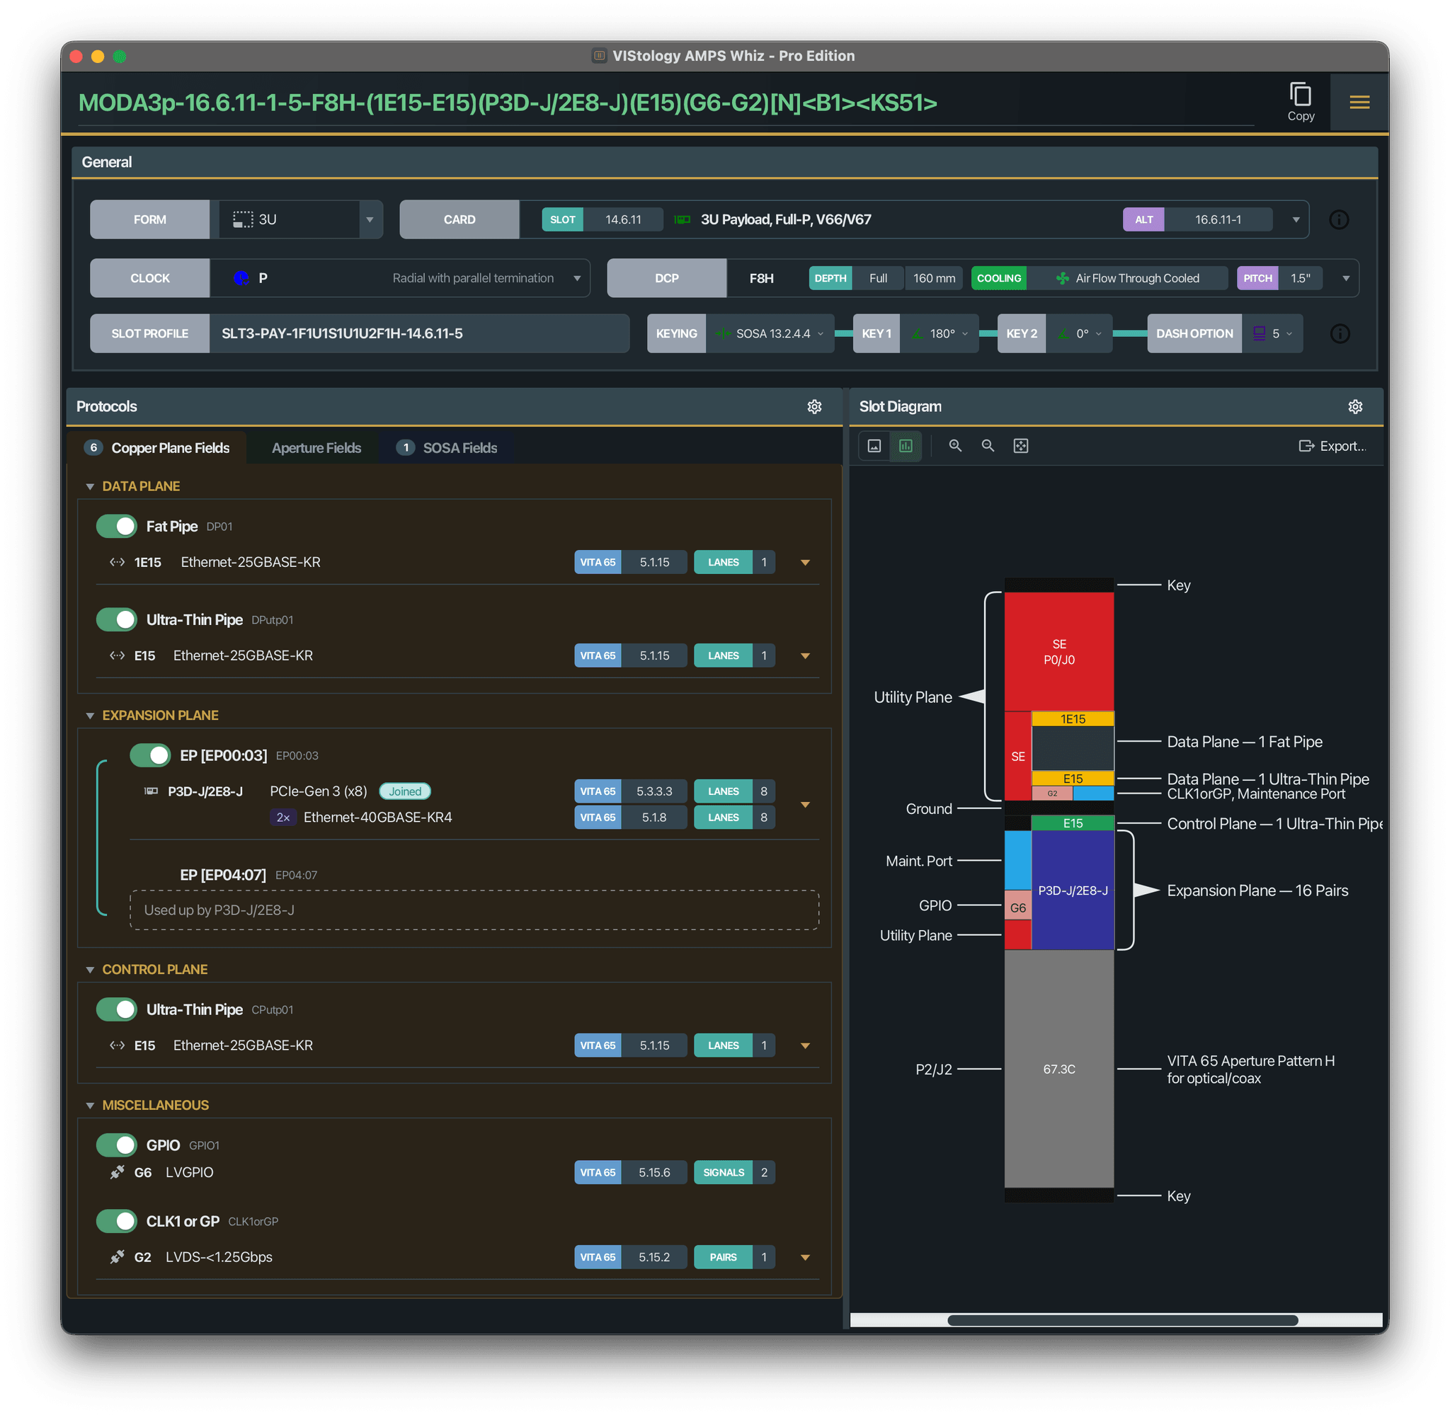Open the KEYING SOSA 13.2.4.4 dropdown
The width and height of the screenshot is (1450, 1415).
click(x=770, y=333)
